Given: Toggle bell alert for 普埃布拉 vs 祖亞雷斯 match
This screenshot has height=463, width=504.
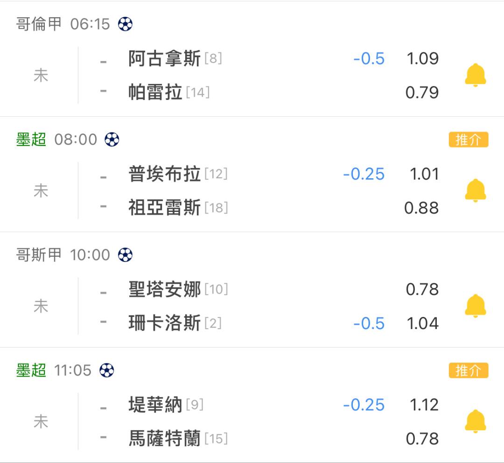Looking at the screenshot, I should [476, 191].
